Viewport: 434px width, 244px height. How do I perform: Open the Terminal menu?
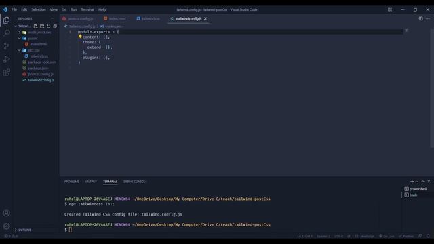click(x=87, y=9)
